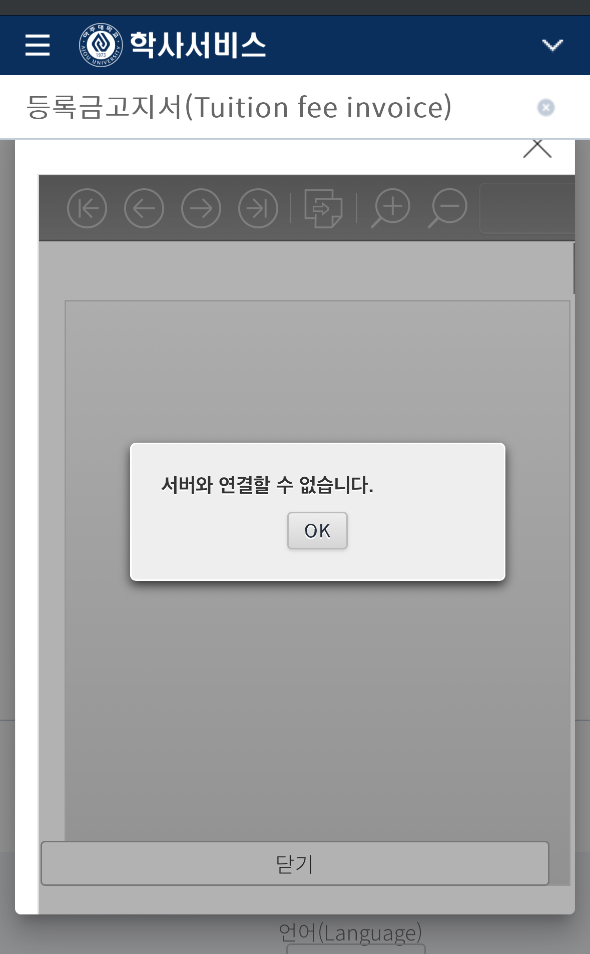Close the invoice viewer popup with X

coord(537,149)
